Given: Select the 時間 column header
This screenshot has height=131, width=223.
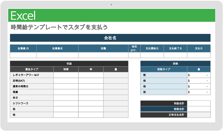Looking at the screenshot, I should (66, 69).
